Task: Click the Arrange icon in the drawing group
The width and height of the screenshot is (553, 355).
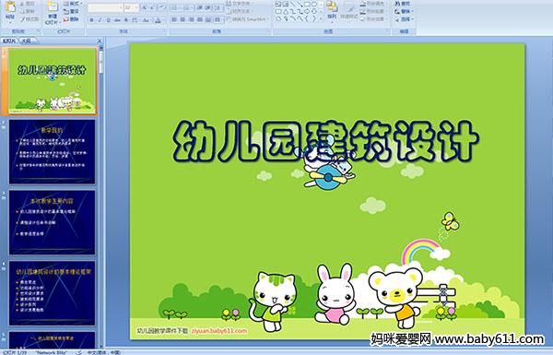Action: pos(332,9)
